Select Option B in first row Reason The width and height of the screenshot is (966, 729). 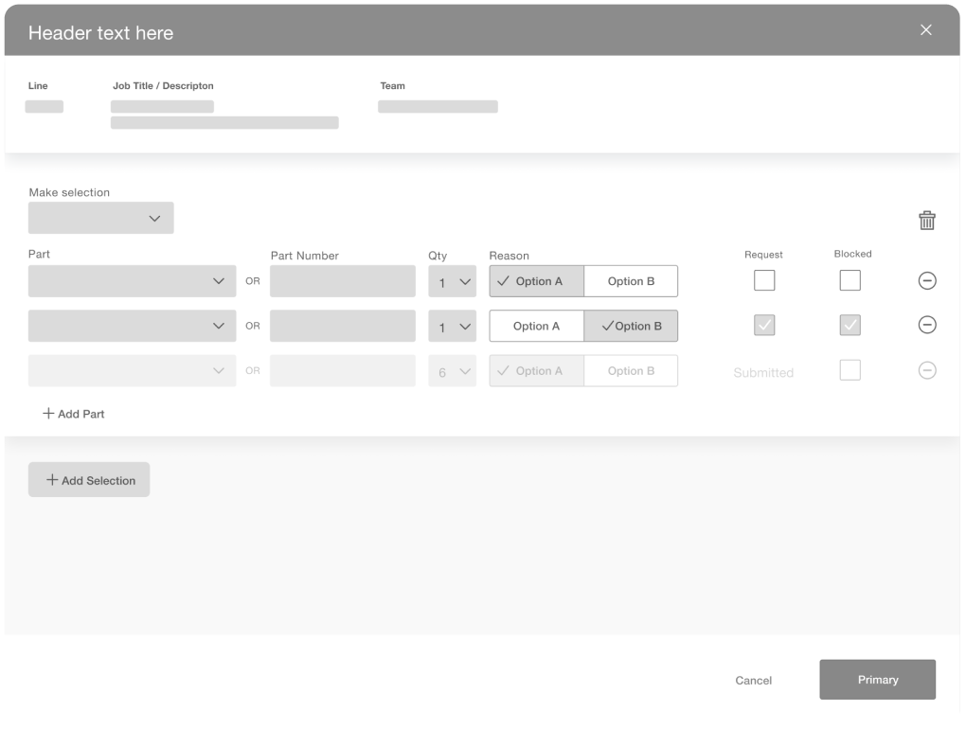tap(631, 281)
